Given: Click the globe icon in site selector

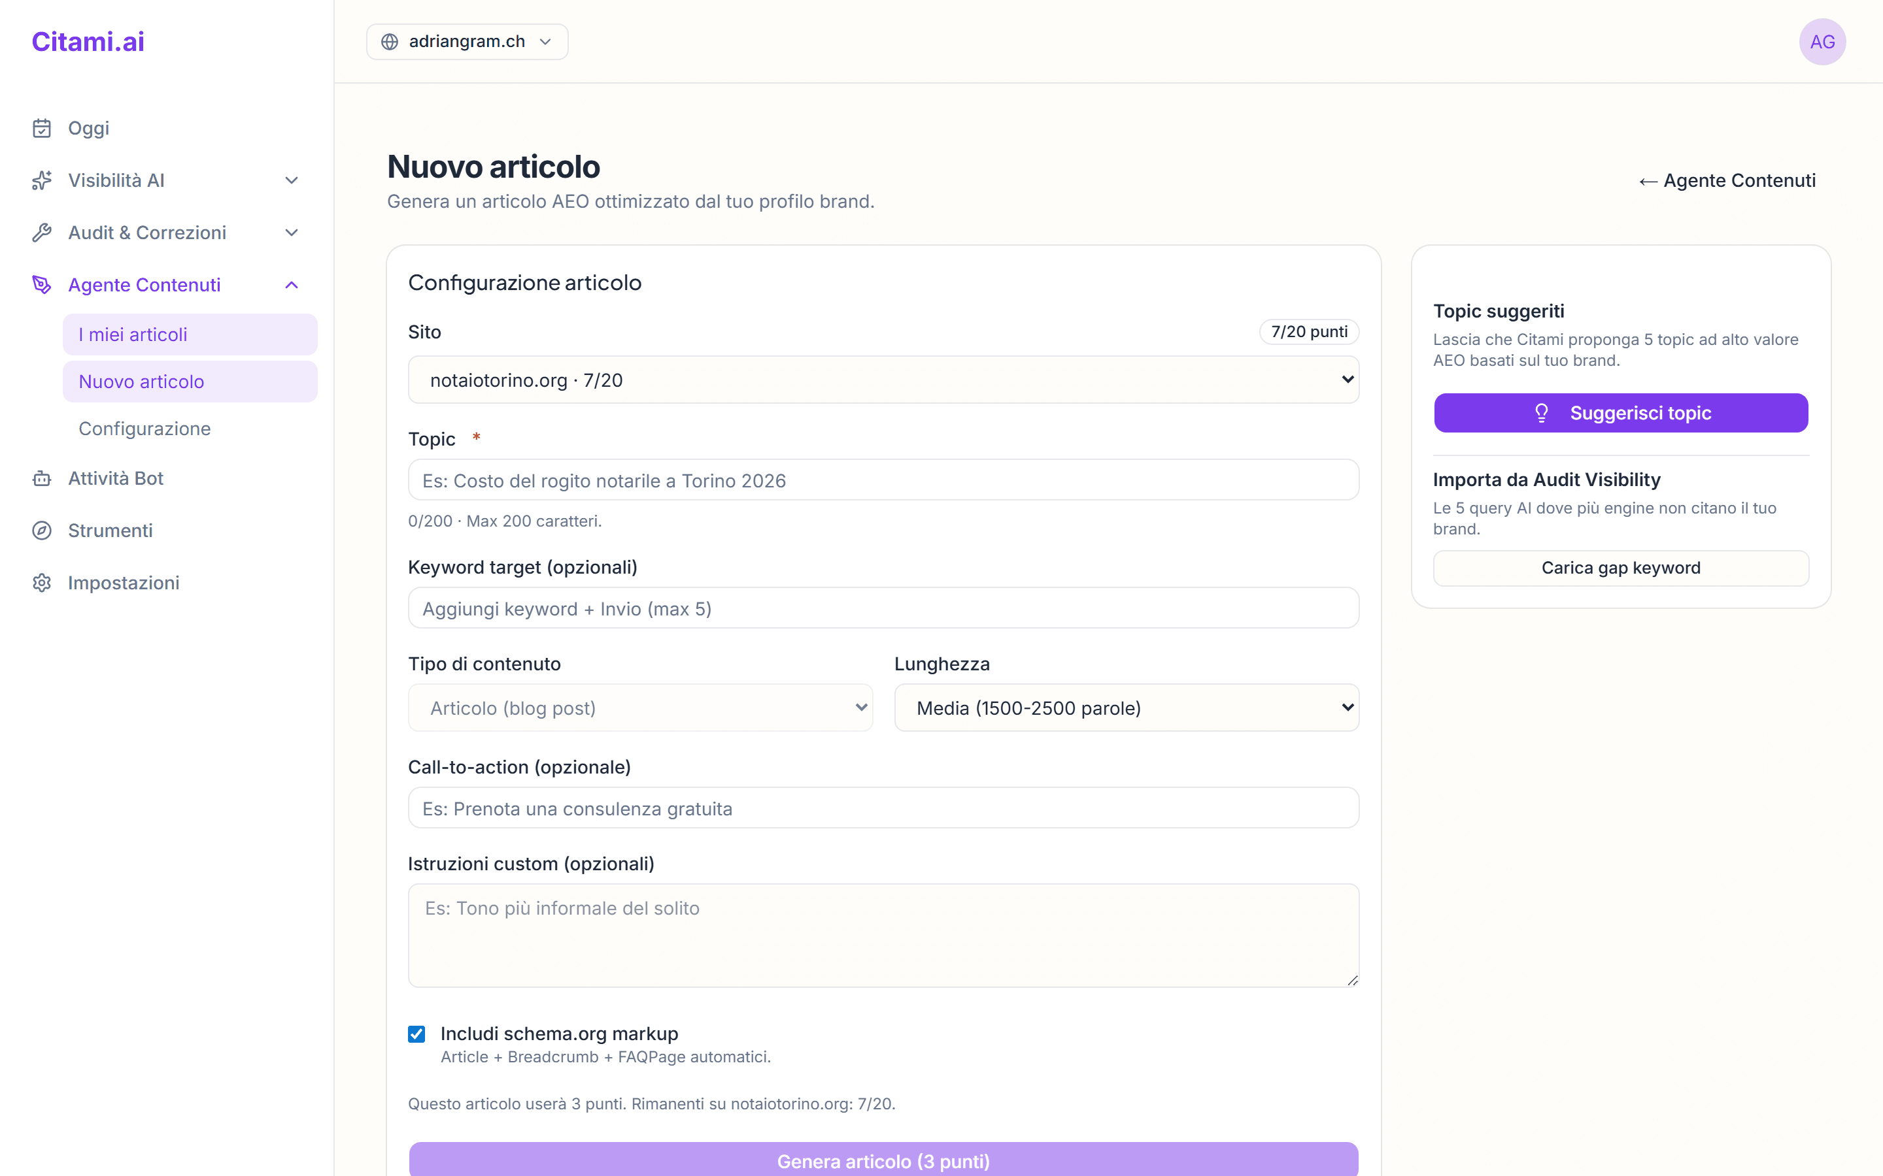Looking at the screenshot, I should tap(390, 41).
